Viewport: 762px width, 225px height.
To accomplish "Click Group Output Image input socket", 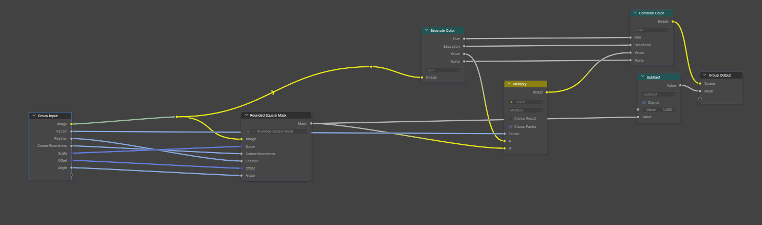I will (x=700, y=83).
